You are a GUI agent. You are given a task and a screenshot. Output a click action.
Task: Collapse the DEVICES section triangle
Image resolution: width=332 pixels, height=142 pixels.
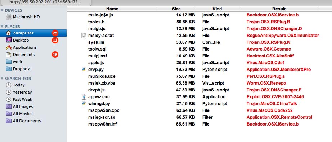coord(2,10)
